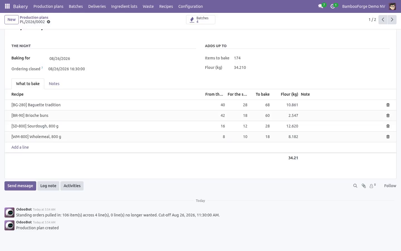
Task: Click OdooBot avatar on standing orders message
Action: (x=9, y=213)
